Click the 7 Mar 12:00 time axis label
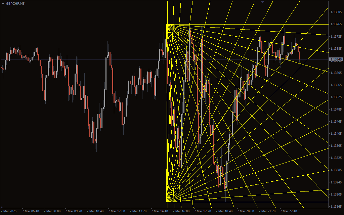The width and height of the screenshot is (344, 215). coord(117,211)
